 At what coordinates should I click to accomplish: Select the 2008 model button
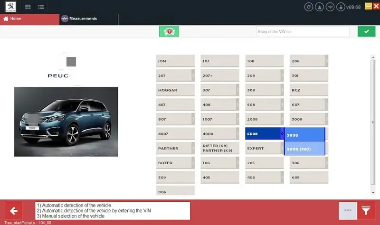click(x=265, y=119)
